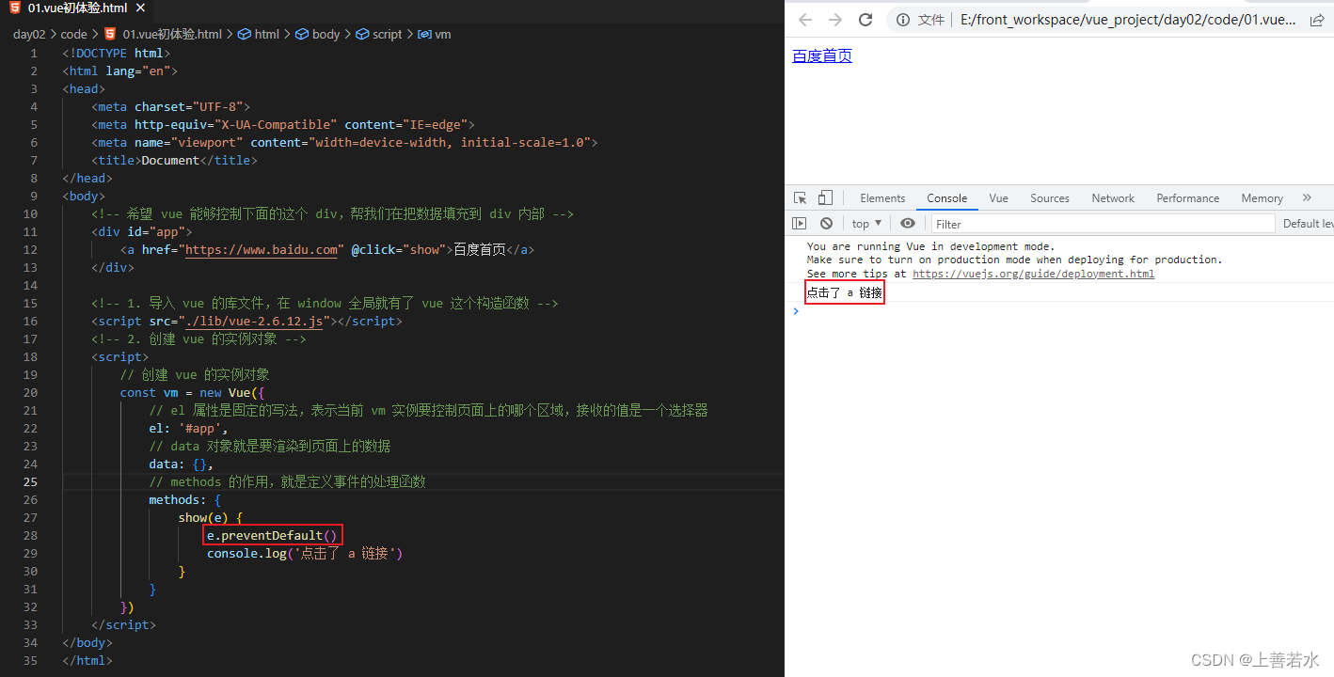Click the 百度首页 link on the page
Image resolution: width=1334 pixels, height=677 pixels.
pos(822,56)
